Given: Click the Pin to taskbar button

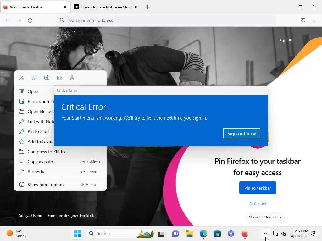Looking at the screenshot, I should [x=258, y=188].
